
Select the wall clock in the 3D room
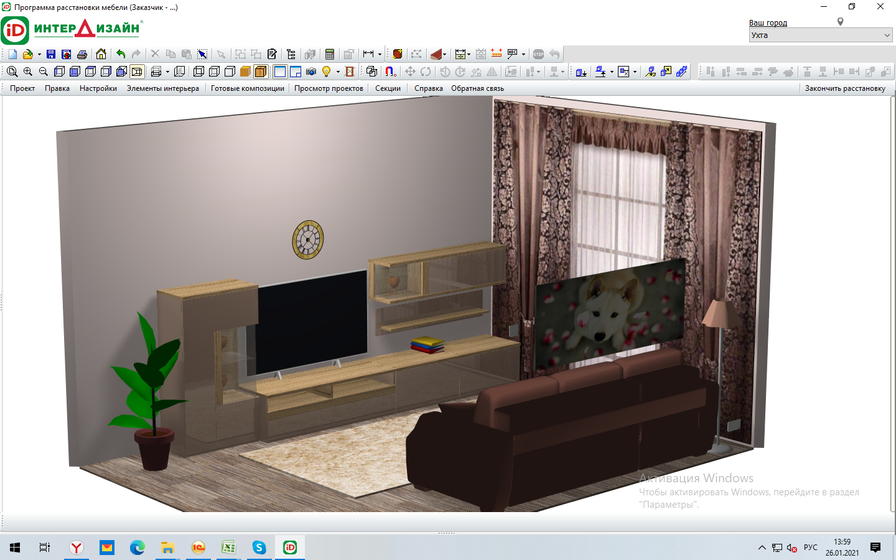tap(308, 240)
